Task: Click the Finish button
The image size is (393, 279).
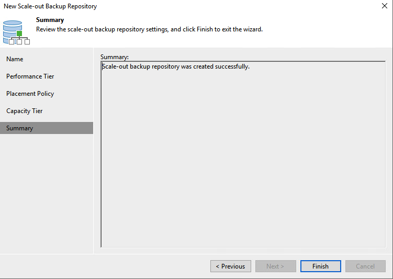Action: coord(321,266)
